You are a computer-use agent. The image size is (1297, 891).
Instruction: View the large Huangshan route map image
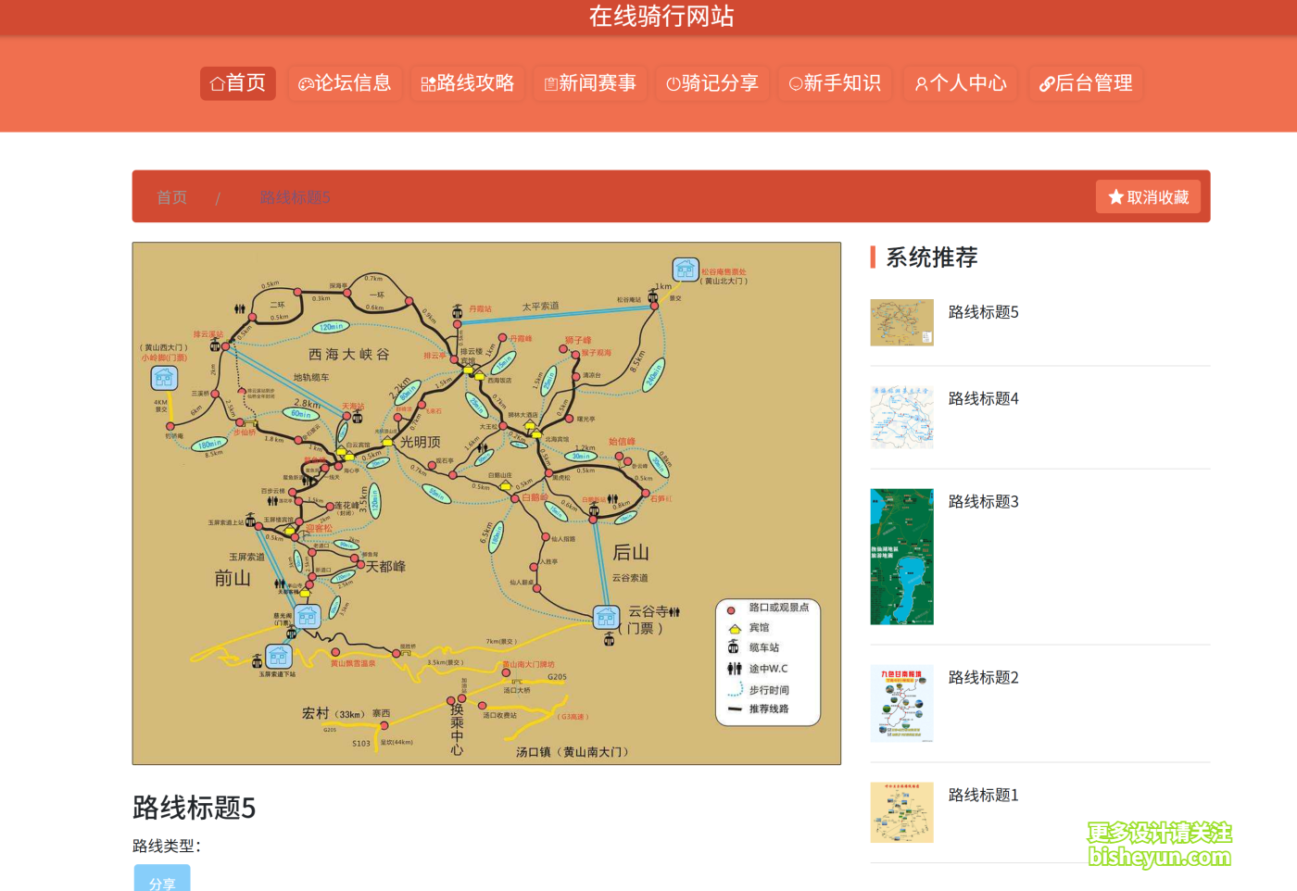(x=486, y=503)
